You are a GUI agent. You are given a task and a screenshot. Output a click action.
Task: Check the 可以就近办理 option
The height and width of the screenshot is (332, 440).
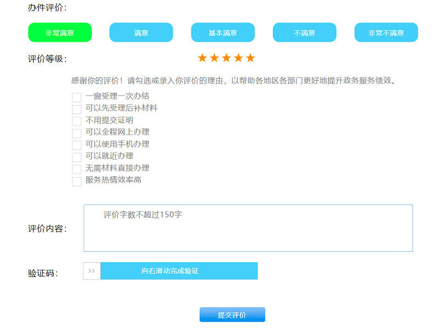click(76, 157)
